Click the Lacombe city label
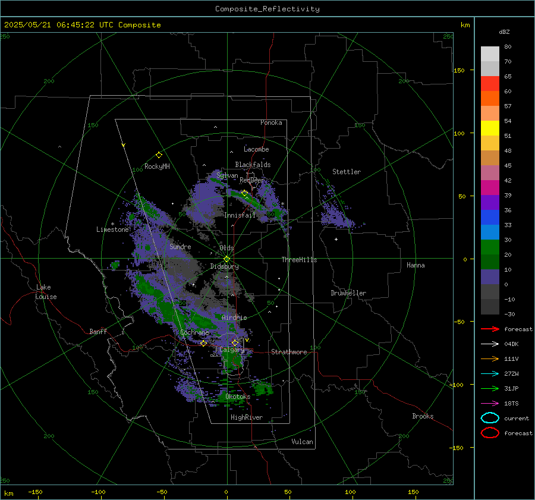This screenshot has height=500, width=535. pos(256,149)
